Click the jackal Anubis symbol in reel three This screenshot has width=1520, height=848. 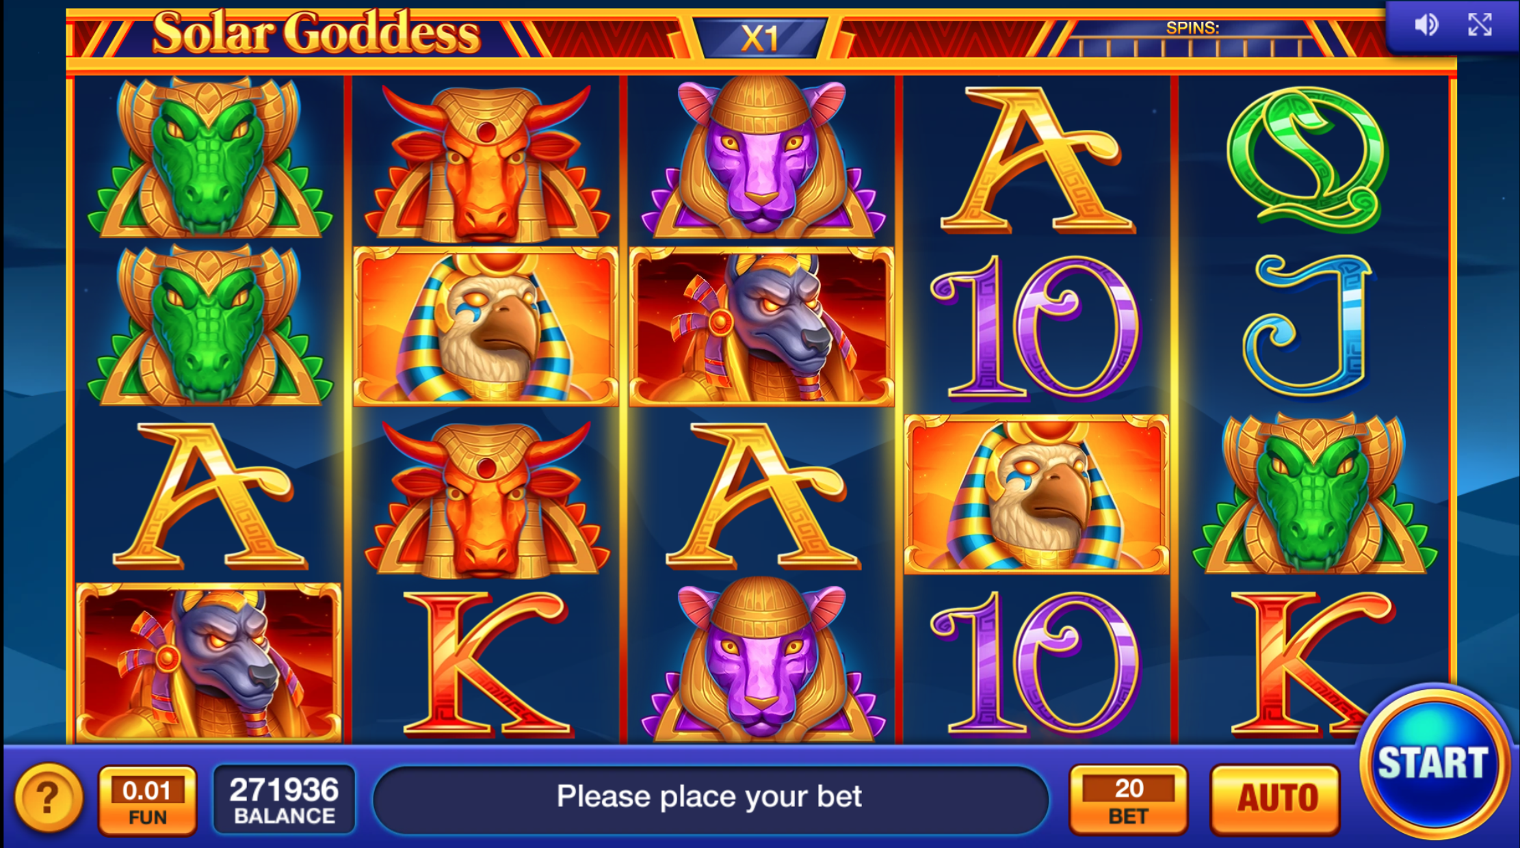tap(761, 327)
